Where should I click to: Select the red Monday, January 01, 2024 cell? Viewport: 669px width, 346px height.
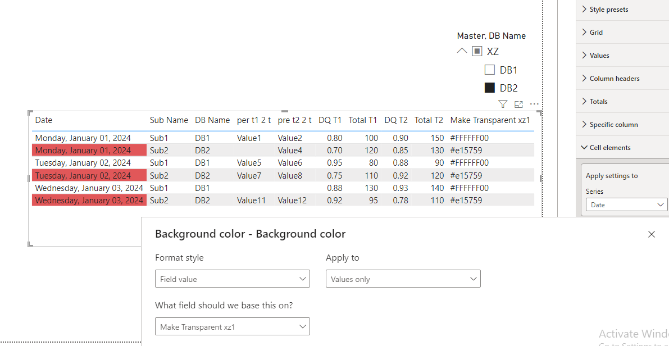(x=89, y=150)
